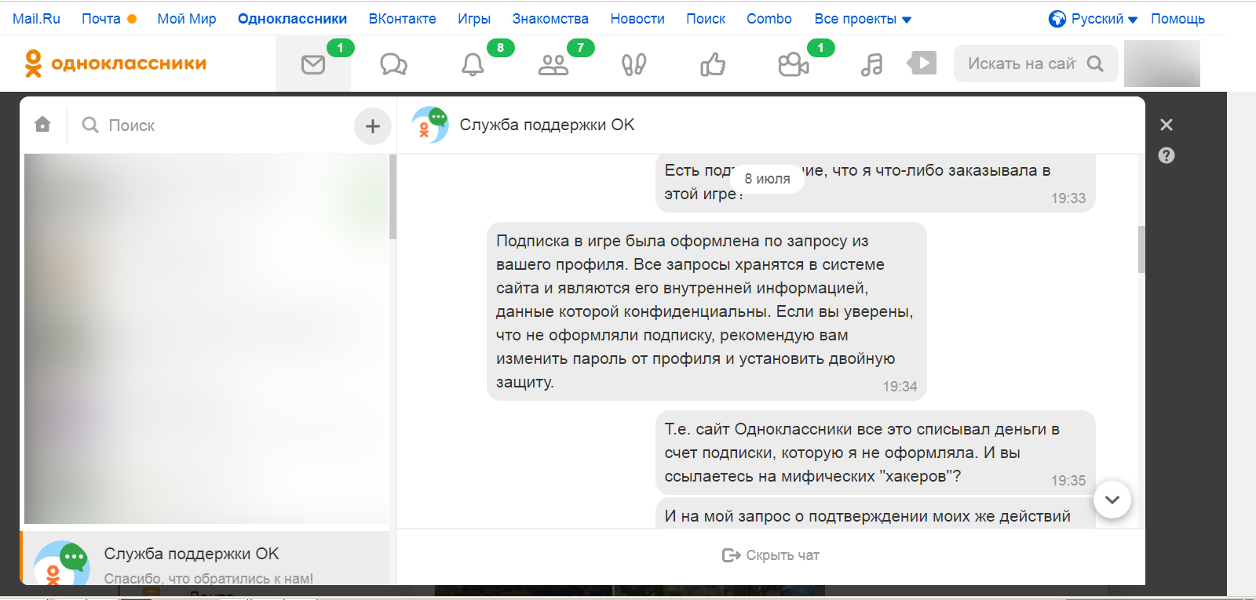1256x600 pixels.
Task: Open the Русский language dropdown
Action: [x=1104, y=19]
